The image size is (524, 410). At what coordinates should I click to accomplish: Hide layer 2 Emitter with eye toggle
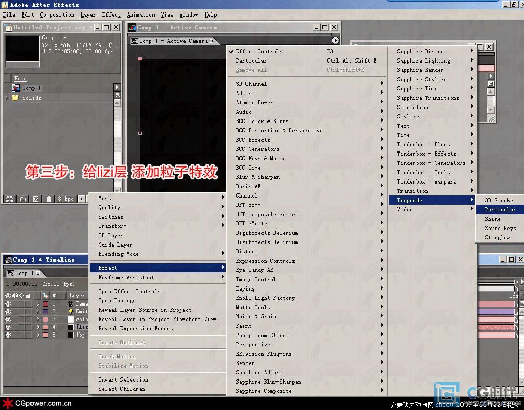(x=8, y=311)
